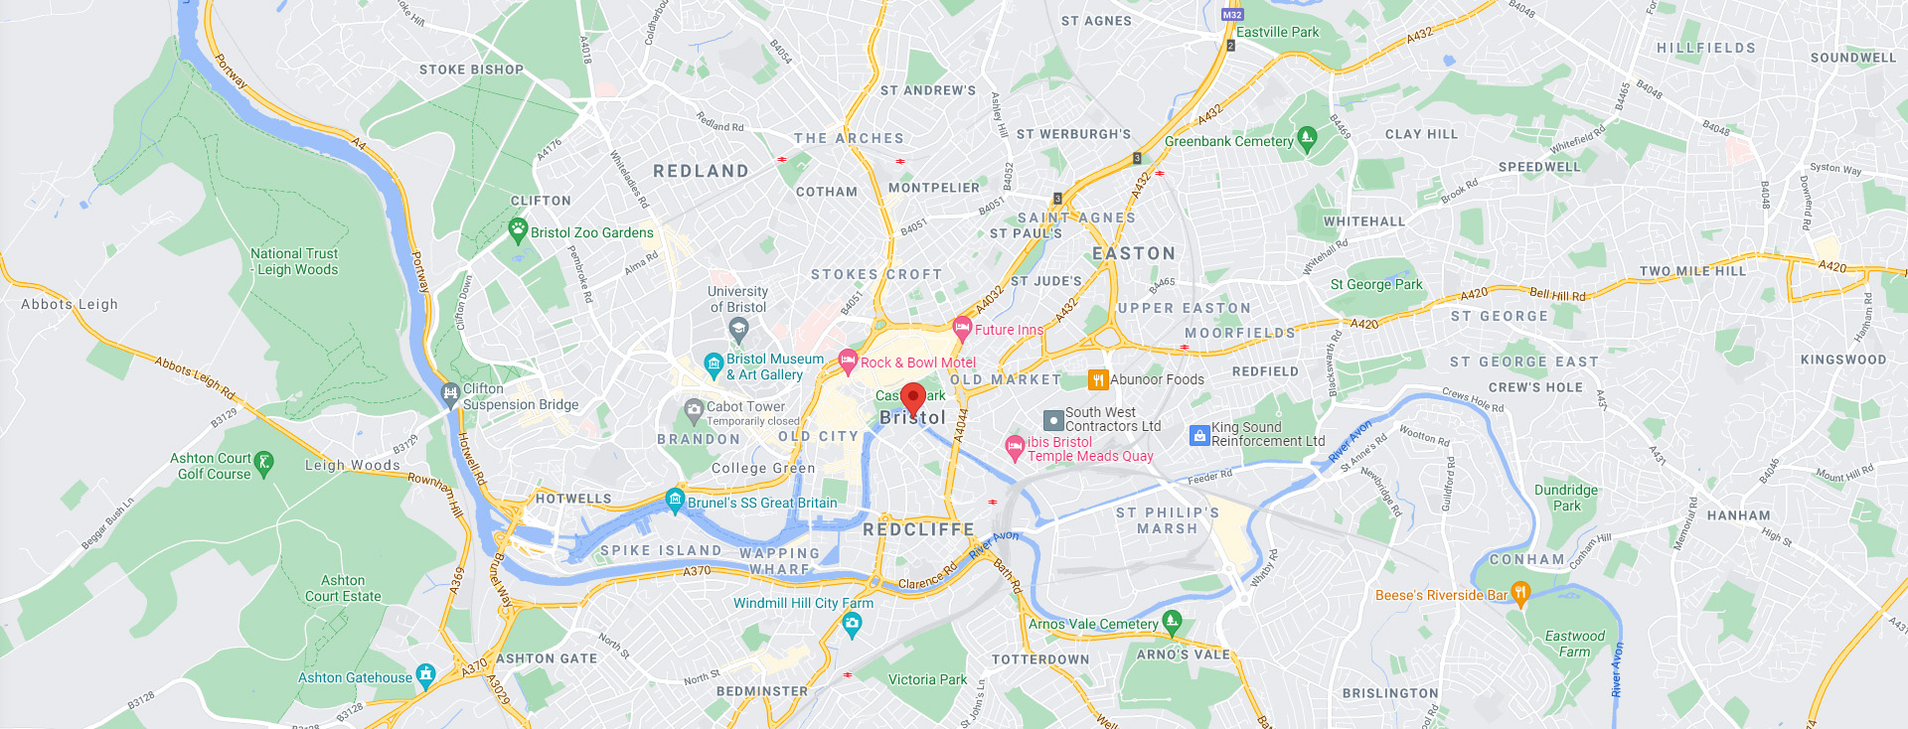Open the Future Inns hotel marker

tap(962, 329)
